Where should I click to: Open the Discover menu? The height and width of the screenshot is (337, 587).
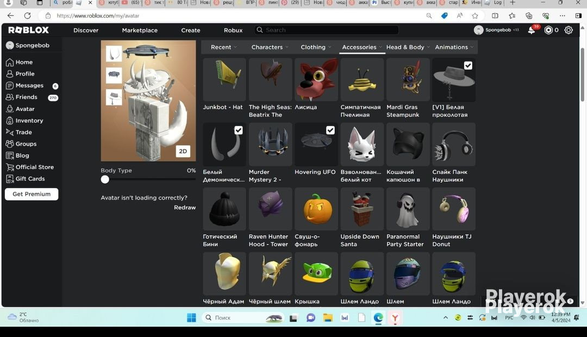click(86, 30)
